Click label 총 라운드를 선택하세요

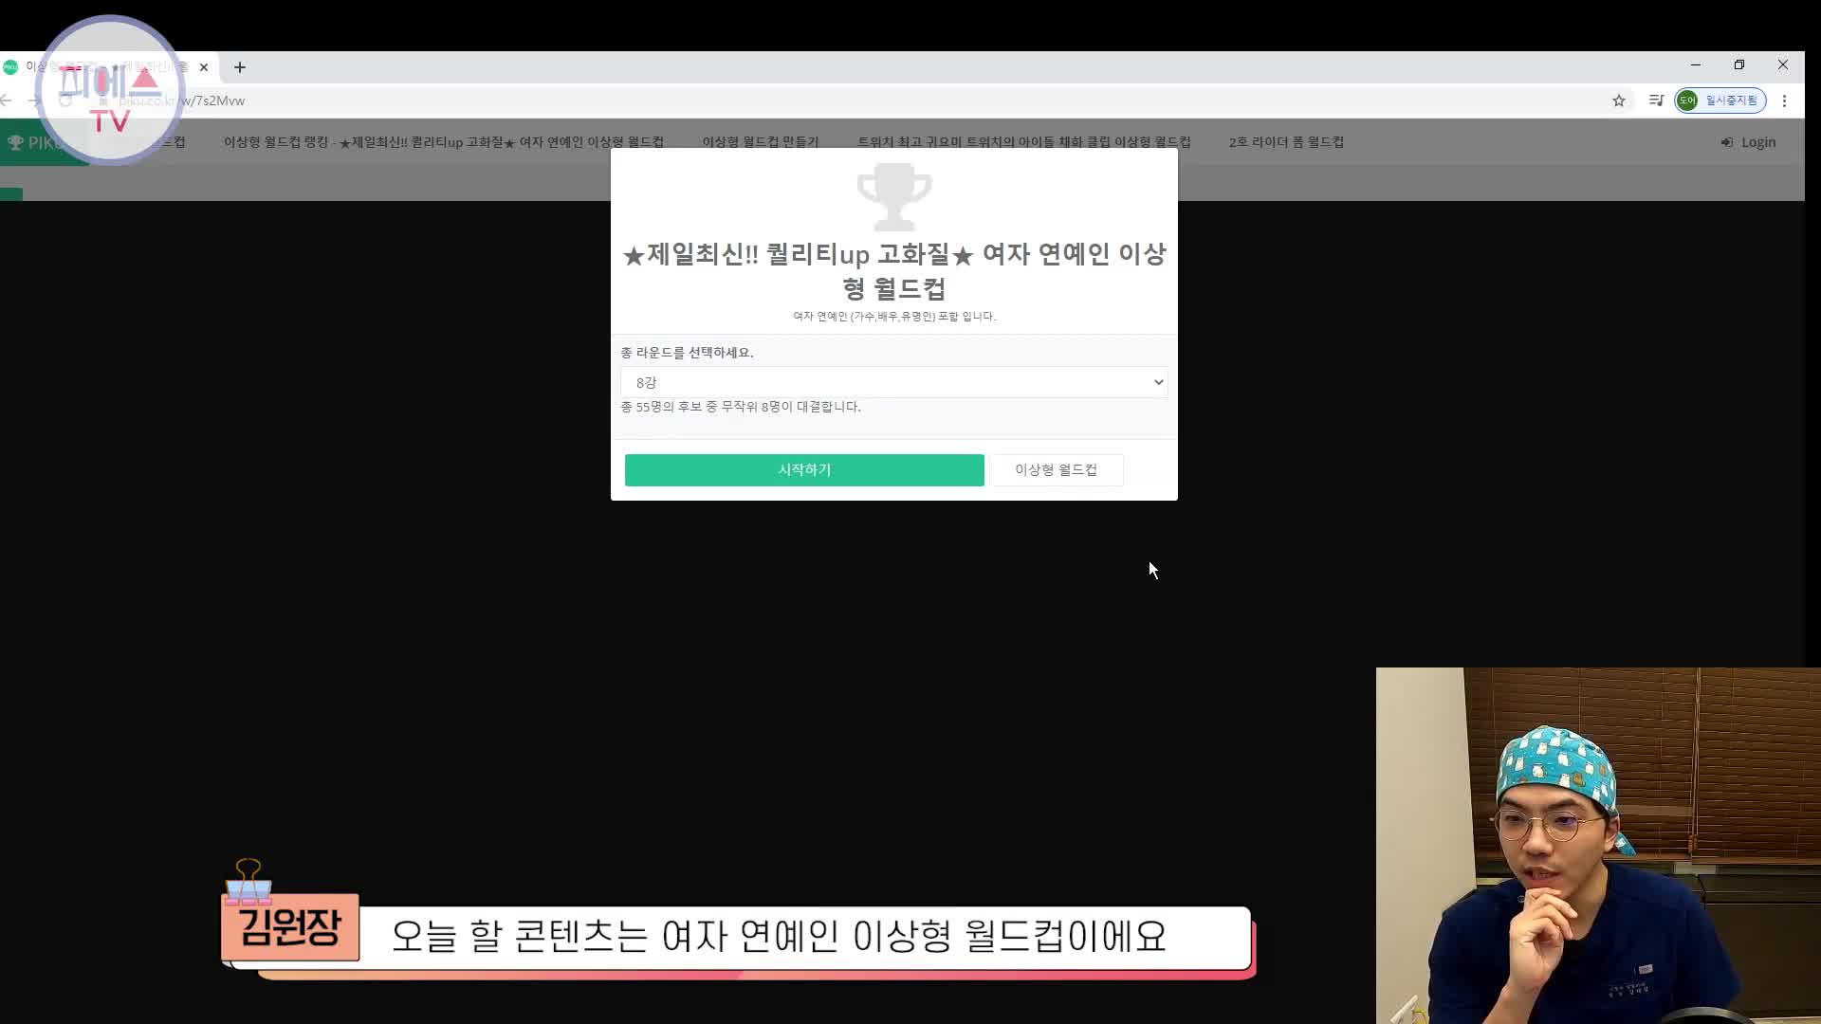point(687,353)
